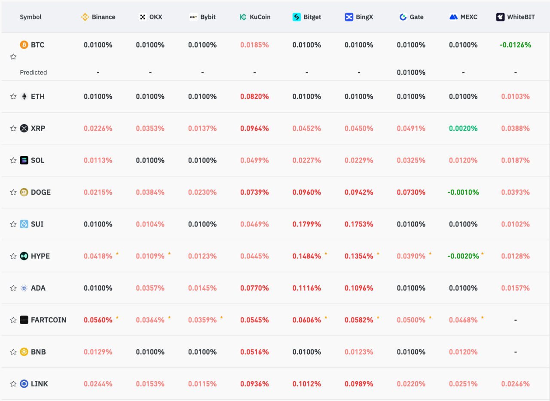Screen dimensions: 550x401
Task: Sort by Binance column header
Action: coord(98,17)
